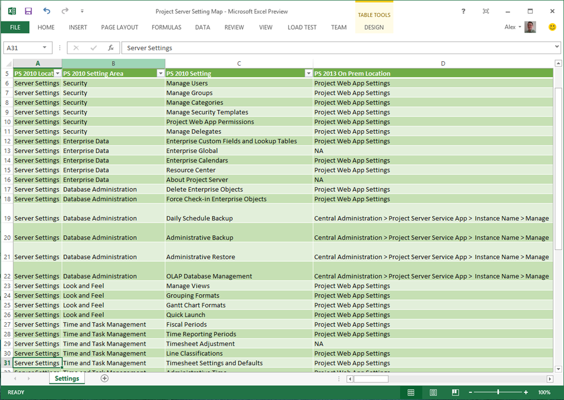Click the Excel application icon

[12, 11]
